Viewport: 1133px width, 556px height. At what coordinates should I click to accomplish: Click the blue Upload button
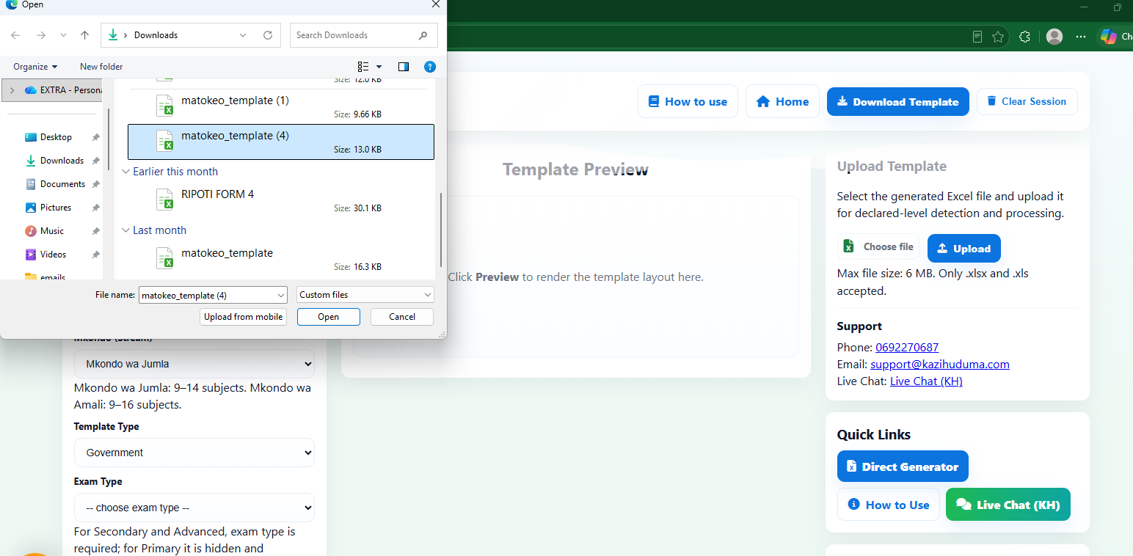964,249
